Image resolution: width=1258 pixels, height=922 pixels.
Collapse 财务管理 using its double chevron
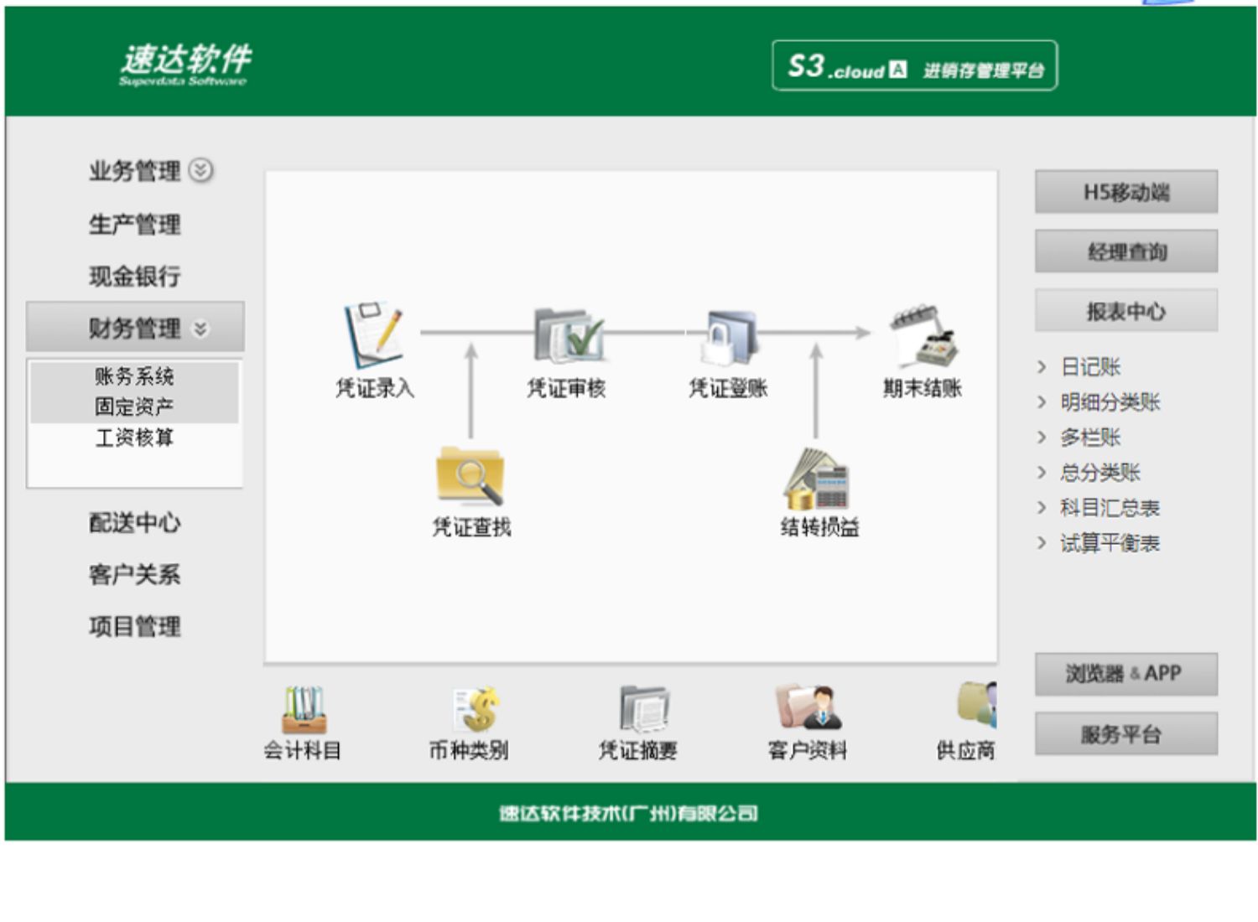tap(200, 329)
